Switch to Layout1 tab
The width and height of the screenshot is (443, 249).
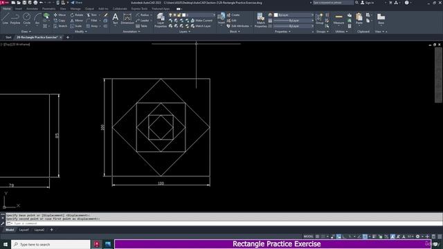(24, 230)
